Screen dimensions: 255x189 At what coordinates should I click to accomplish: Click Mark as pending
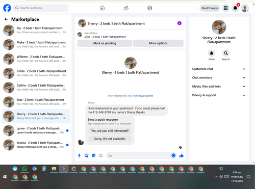click(x=105, y=43)
